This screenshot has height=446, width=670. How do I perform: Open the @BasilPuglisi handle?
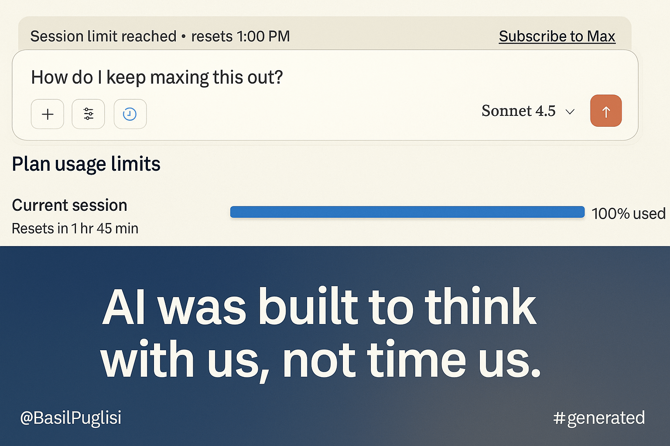click(71, 418)
